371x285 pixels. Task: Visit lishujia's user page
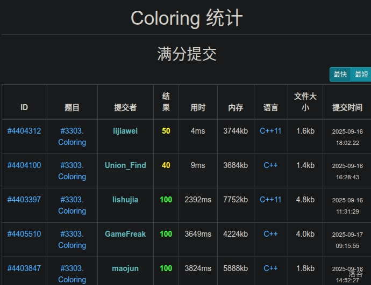click(125, 200)
